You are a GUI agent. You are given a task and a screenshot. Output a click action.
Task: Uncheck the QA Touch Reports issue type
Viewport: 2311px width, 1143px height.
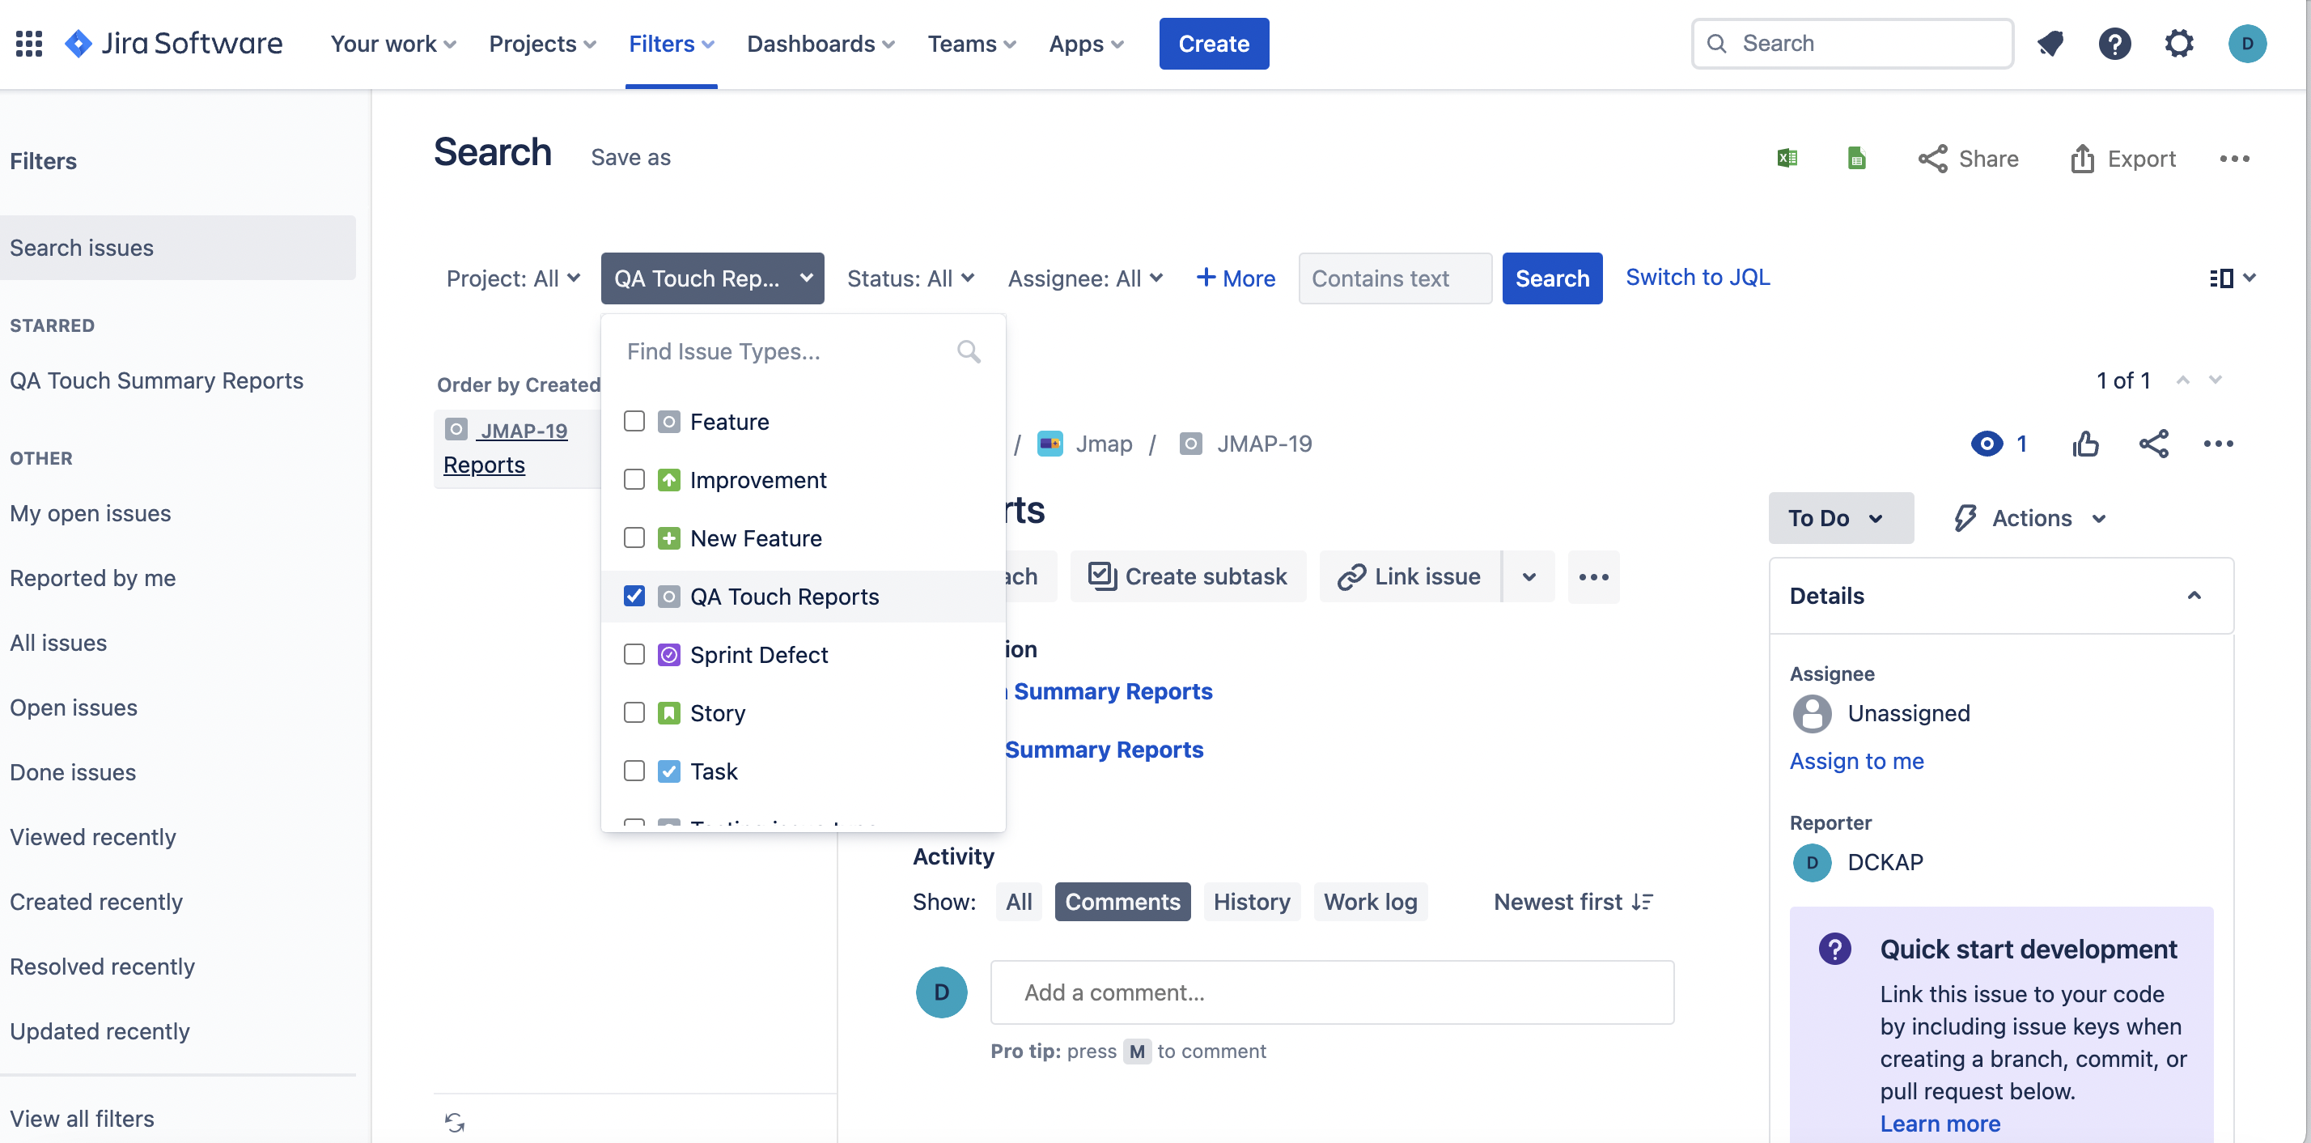click(x=634, y=596)
